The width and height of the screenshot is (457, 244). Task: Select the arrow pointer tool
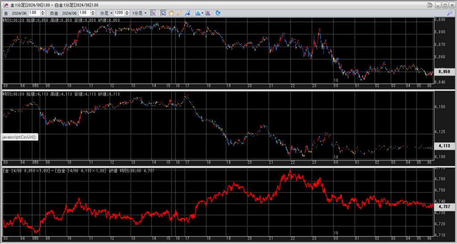click(x=163, y=13)
